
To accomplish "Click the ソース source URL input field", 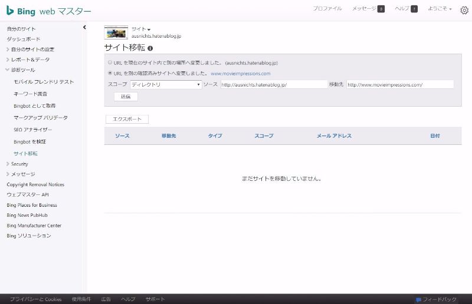I will coord(274,84).
